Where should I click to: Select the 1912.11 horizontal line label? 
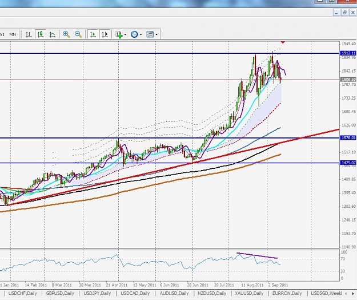[x=348, y=53]
